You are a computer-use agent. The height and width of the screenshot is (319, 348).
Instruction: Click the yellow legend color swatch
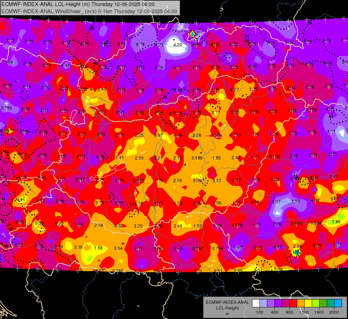tap(308, 303)
